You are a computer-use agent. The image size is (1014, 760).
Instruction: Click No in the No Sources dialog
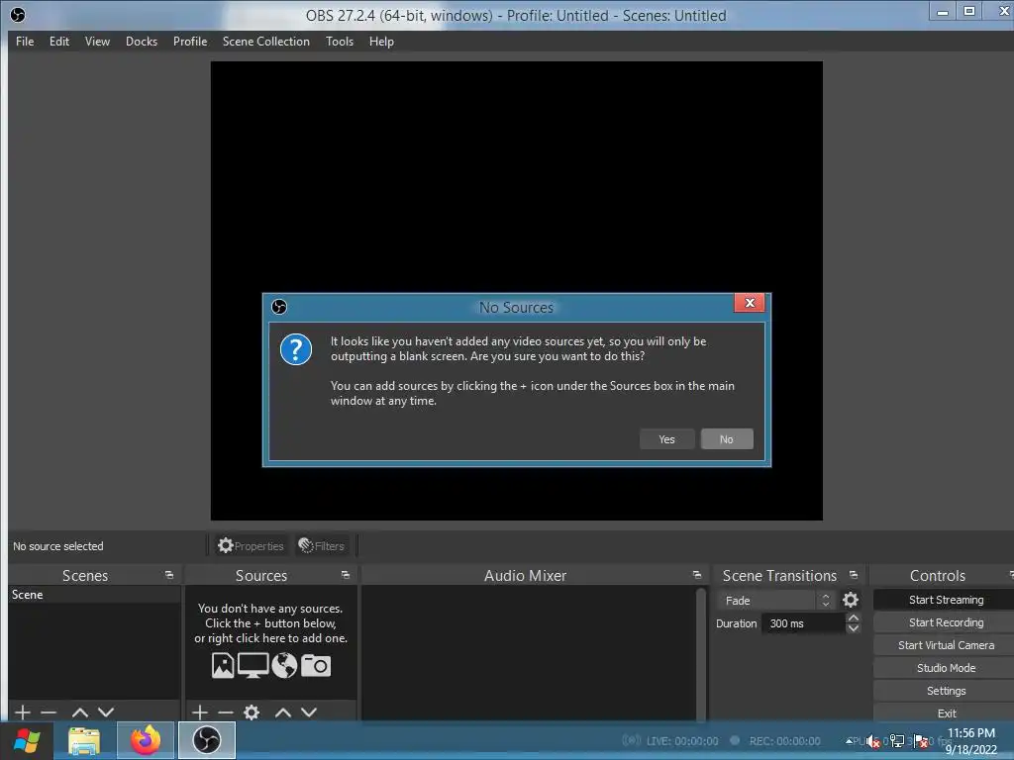coord(727,439)
